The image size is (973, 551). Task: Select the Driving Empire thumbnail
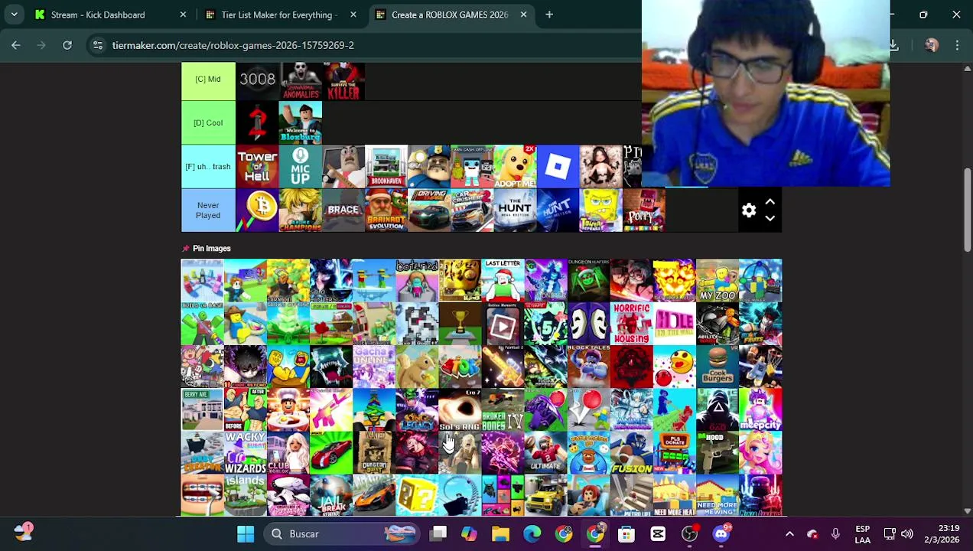pyautogui.click(x=429, y=210)
